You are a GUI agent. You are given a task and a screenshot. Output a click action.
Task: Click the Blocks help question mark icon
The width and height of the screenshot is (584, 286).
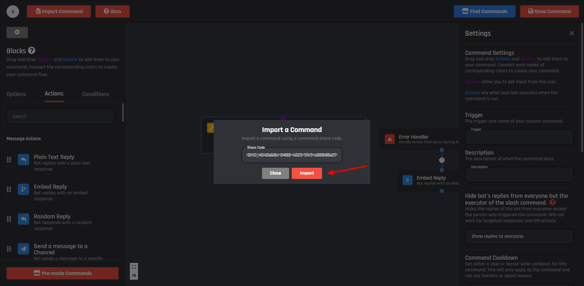point(32,50)
